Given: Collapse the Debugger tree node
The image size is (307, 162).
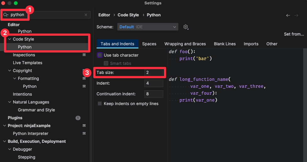Looking at the screenshot, I should [9, 149].
